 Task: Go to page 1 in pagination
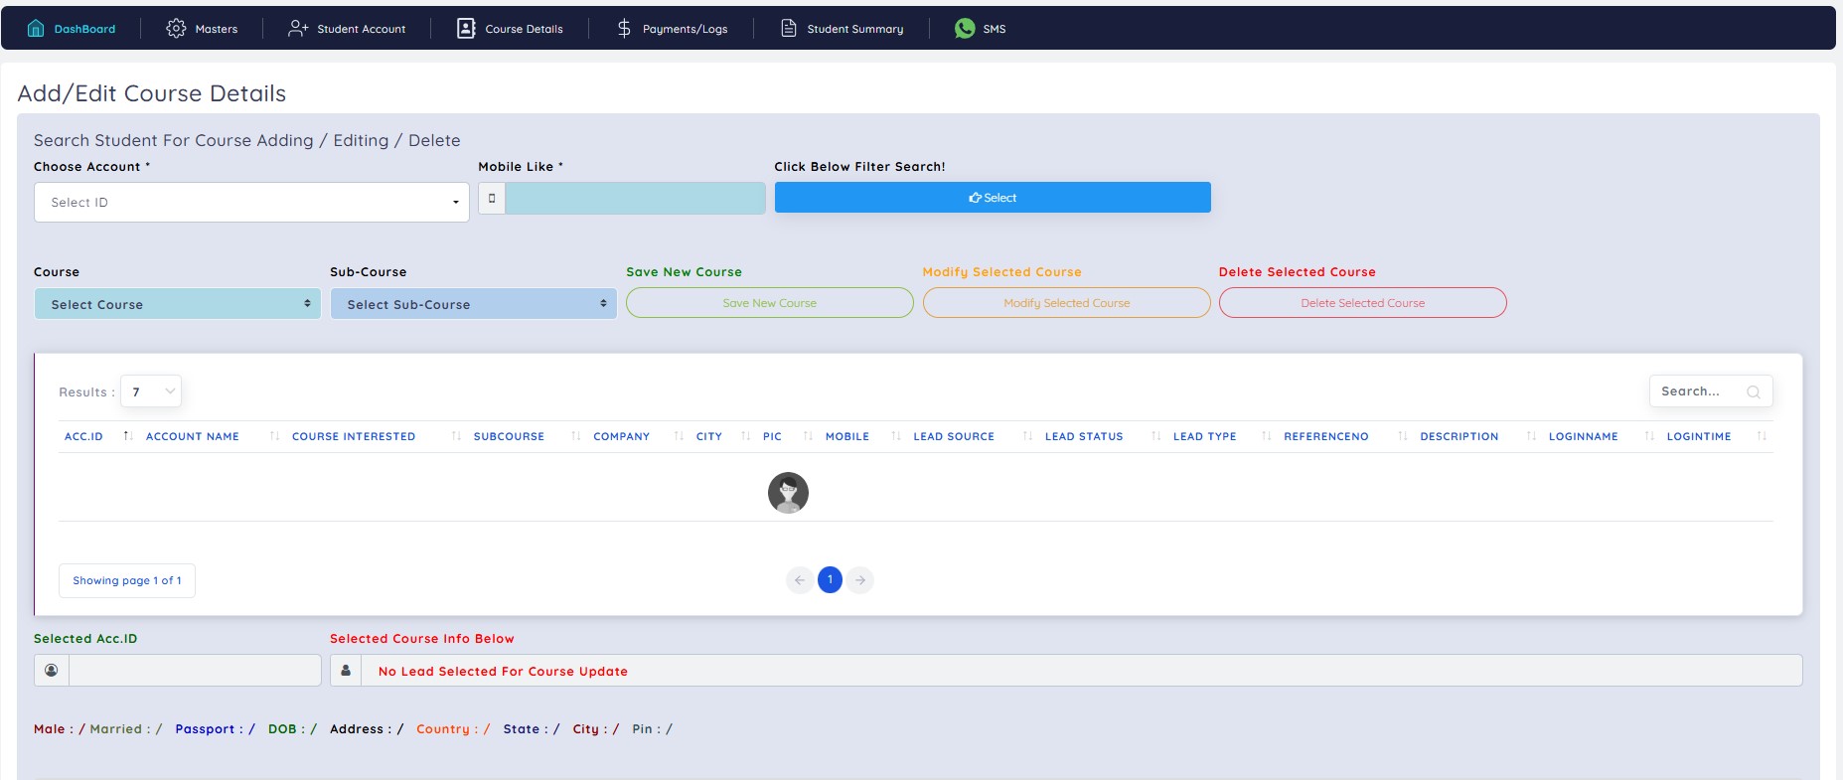pyautogui.click(x=830, y=579)
